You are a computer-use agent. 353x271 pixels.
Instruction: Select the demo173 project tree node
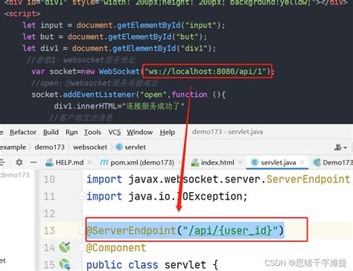(x=15, y=175)
